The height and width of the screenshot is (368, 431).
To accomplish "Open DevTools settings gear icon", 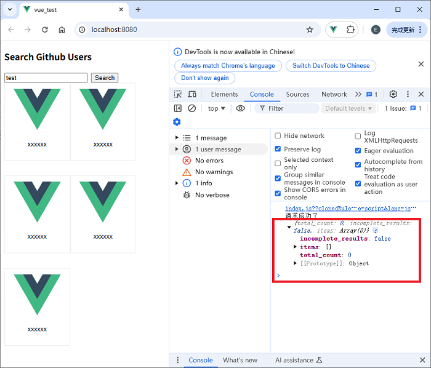I will pos(393,94).
